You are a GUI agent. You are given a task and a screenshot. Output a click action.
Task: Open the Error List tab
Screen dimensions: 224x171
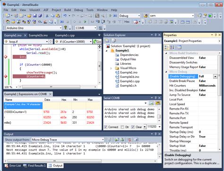pyautogui.click(x=13, y=166)
